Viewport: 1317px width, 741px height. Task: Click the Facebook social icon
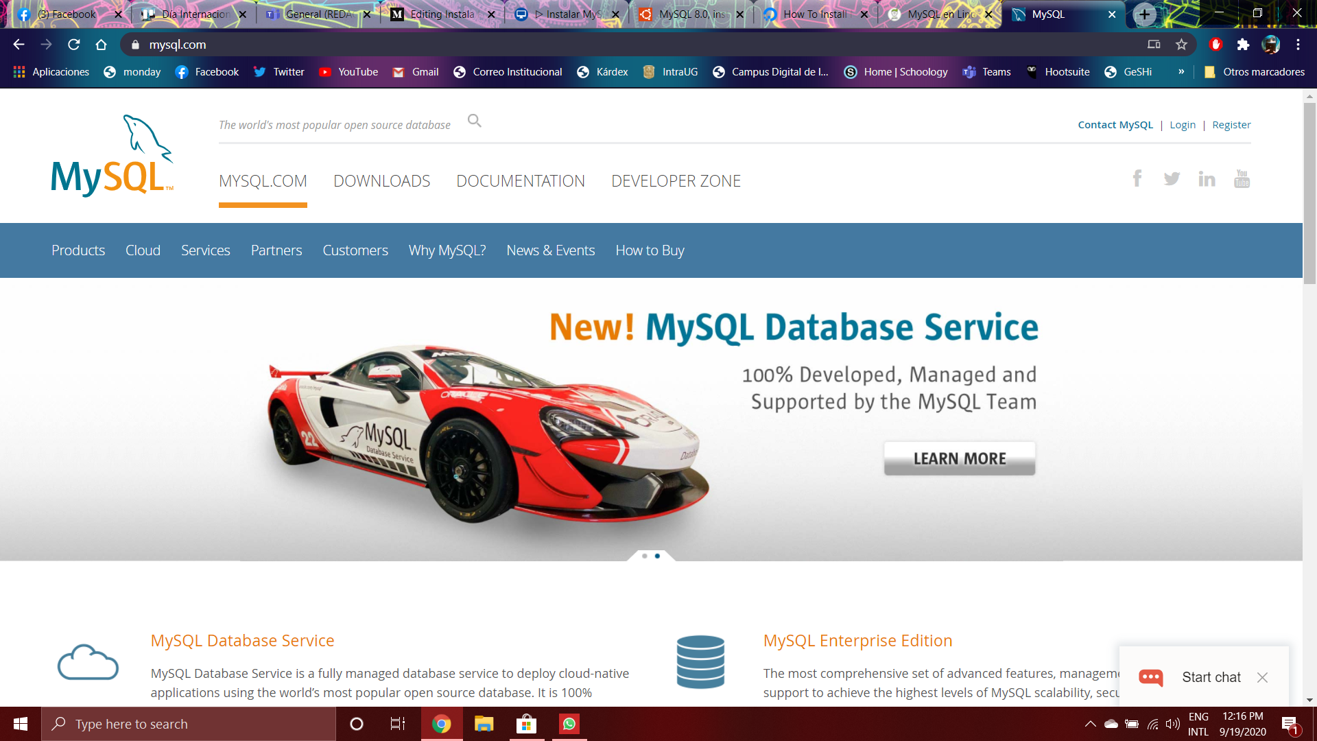[x=1137, y=178]
